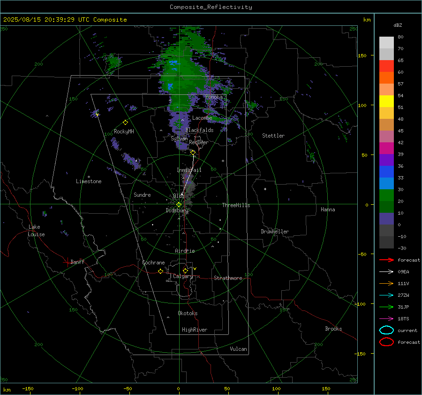The width and height of the screenshot is (422, 395).
Task: Click the cyan current ellipse legend icon
Action: (x=386, y=330)
